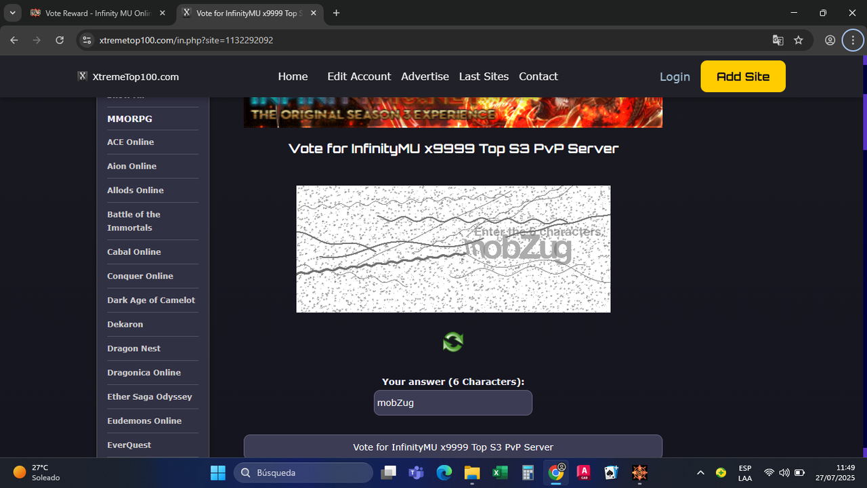Open Calculator from taskbar
The width and height of the screenshot is (867, 488).
(x=528, y=472)
